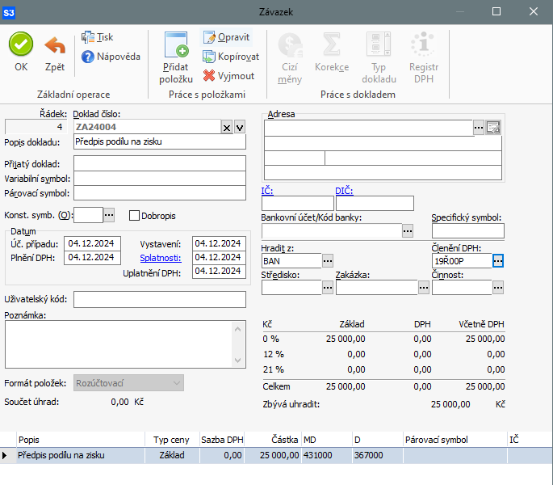Click the DIČ link
The height and width of the screenshot is (485, 553).
[x=344, y=191]
